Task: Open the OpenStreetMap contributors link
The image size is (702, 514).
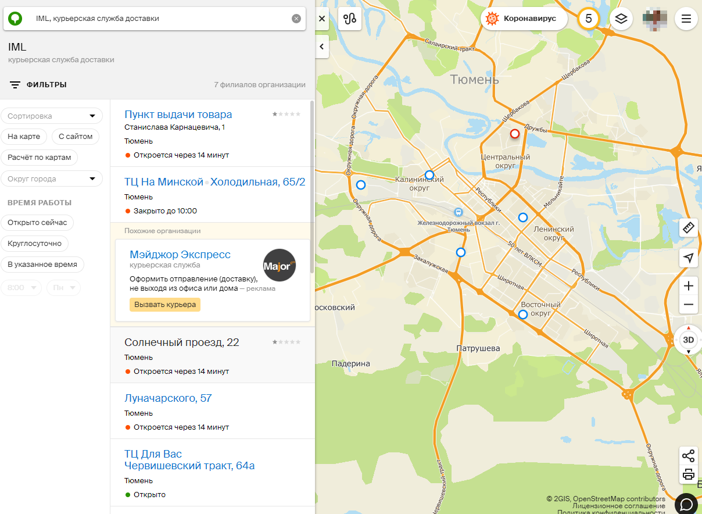Action: tap(620, 499)
